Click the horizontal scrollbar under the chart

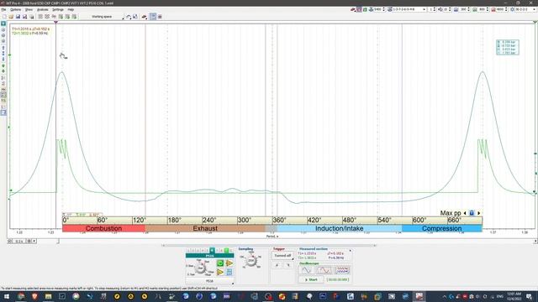tap(269, 246)
